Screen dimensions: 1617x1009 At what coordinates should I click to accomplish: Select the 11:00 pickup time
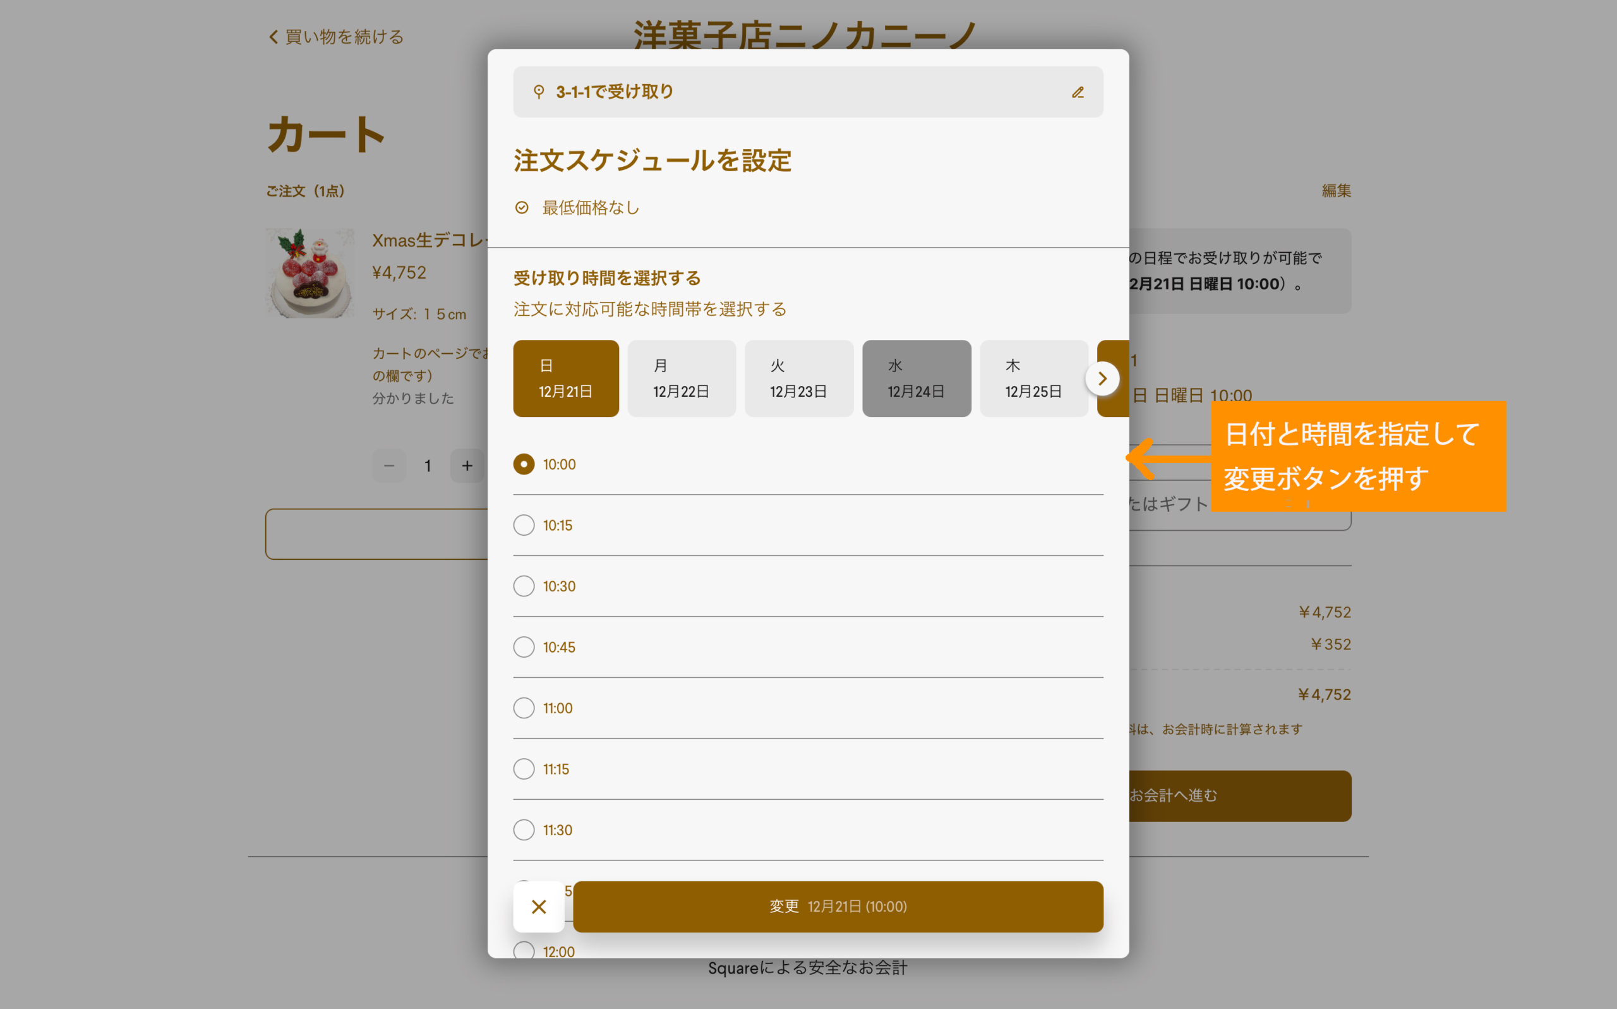524,708
